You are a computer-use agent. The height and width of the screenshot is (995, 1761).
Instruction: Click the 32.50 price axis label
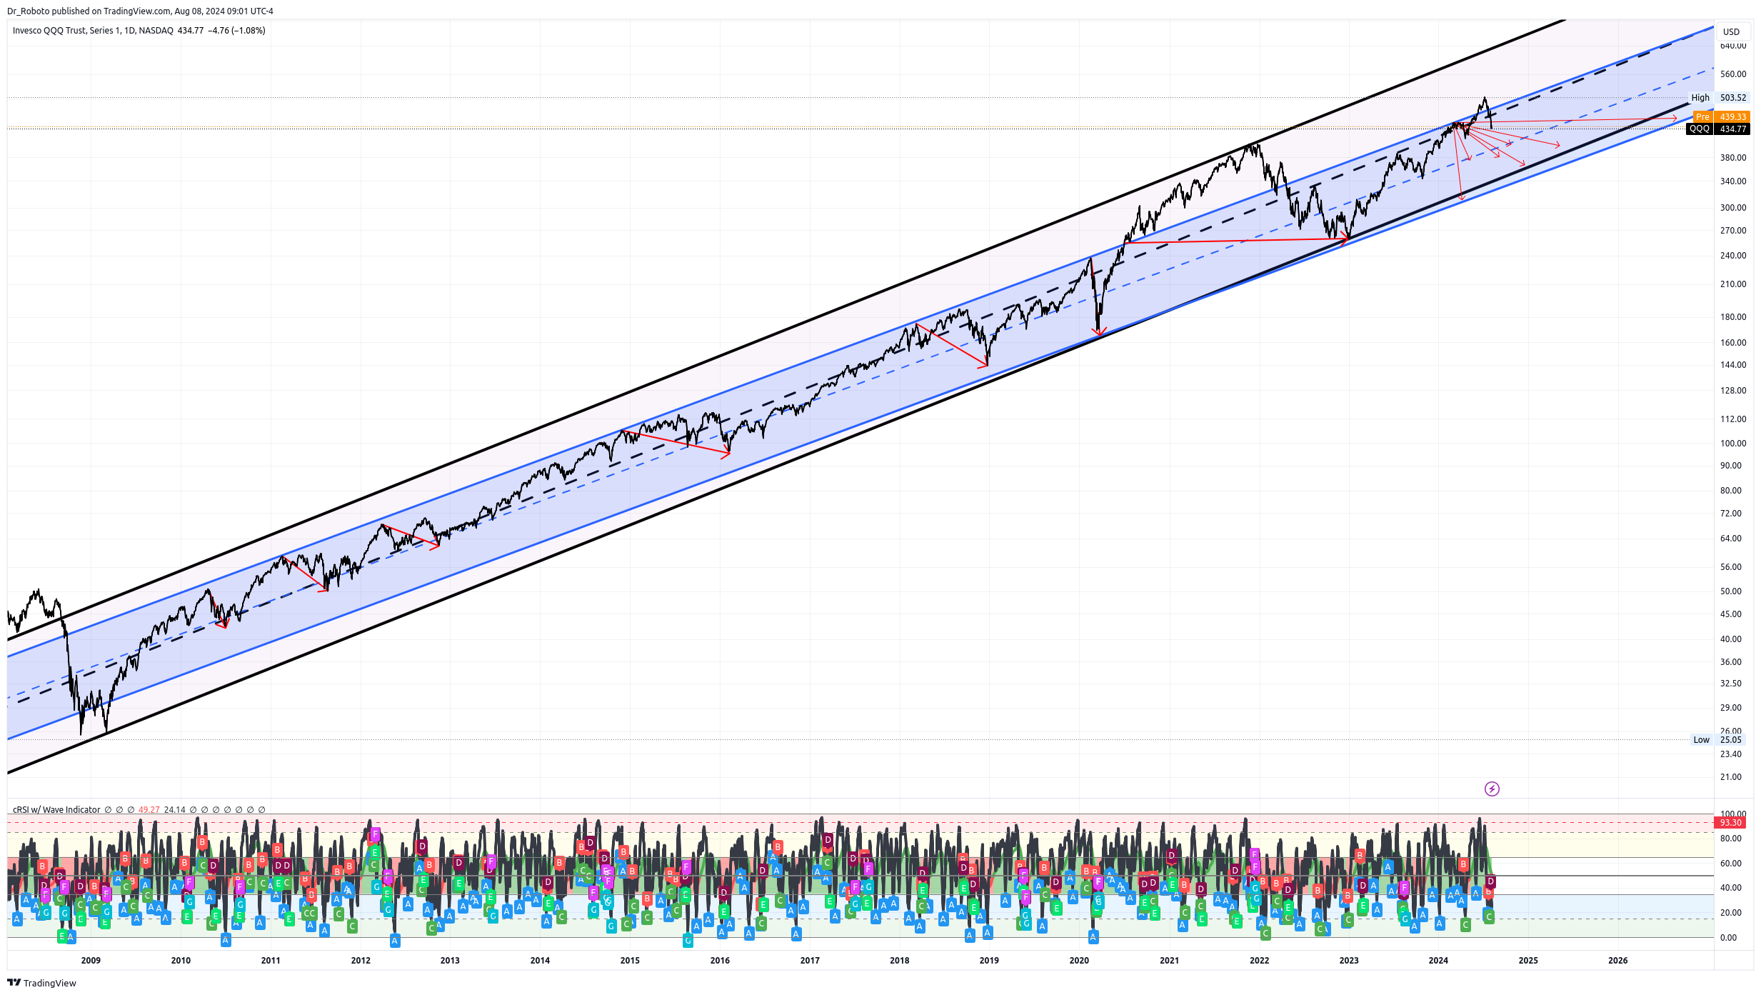click(x=1731, y=683)
